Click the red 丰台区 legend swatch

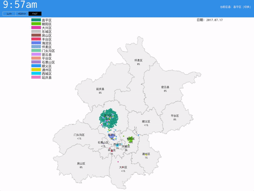[x=36, y=39]
